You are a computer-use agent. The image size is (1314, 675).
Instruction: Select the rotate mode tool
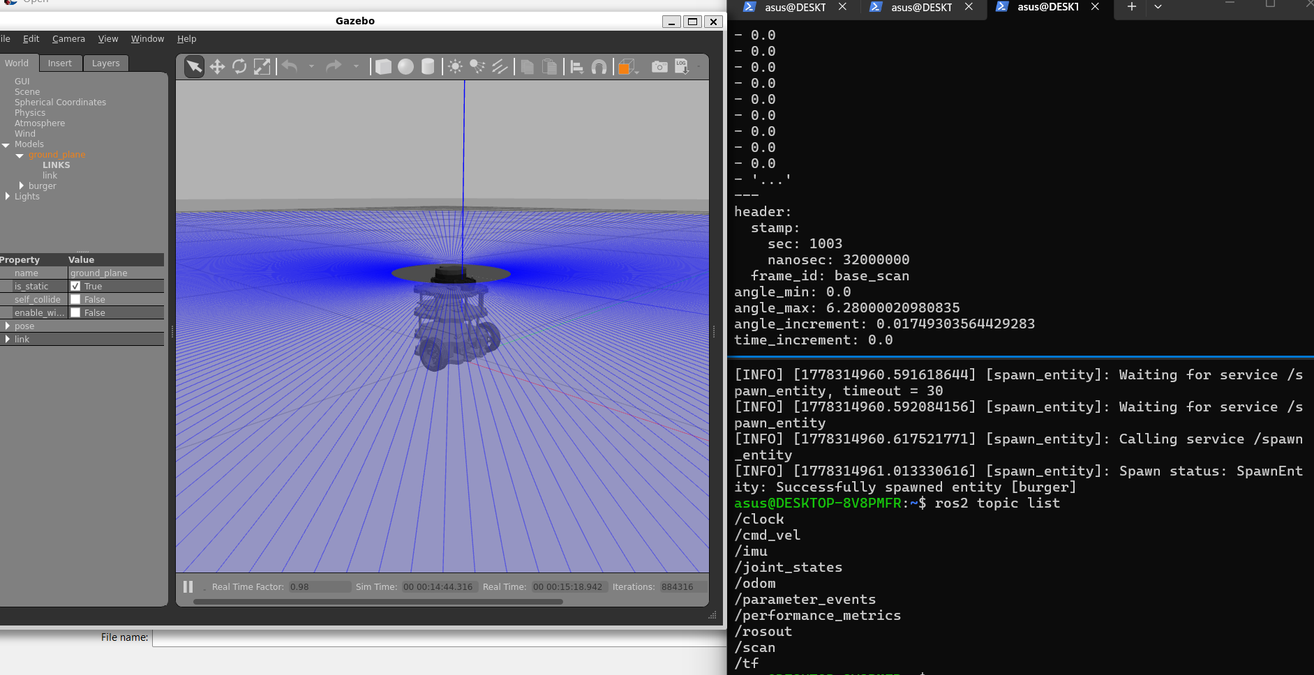tap(239, 66)
